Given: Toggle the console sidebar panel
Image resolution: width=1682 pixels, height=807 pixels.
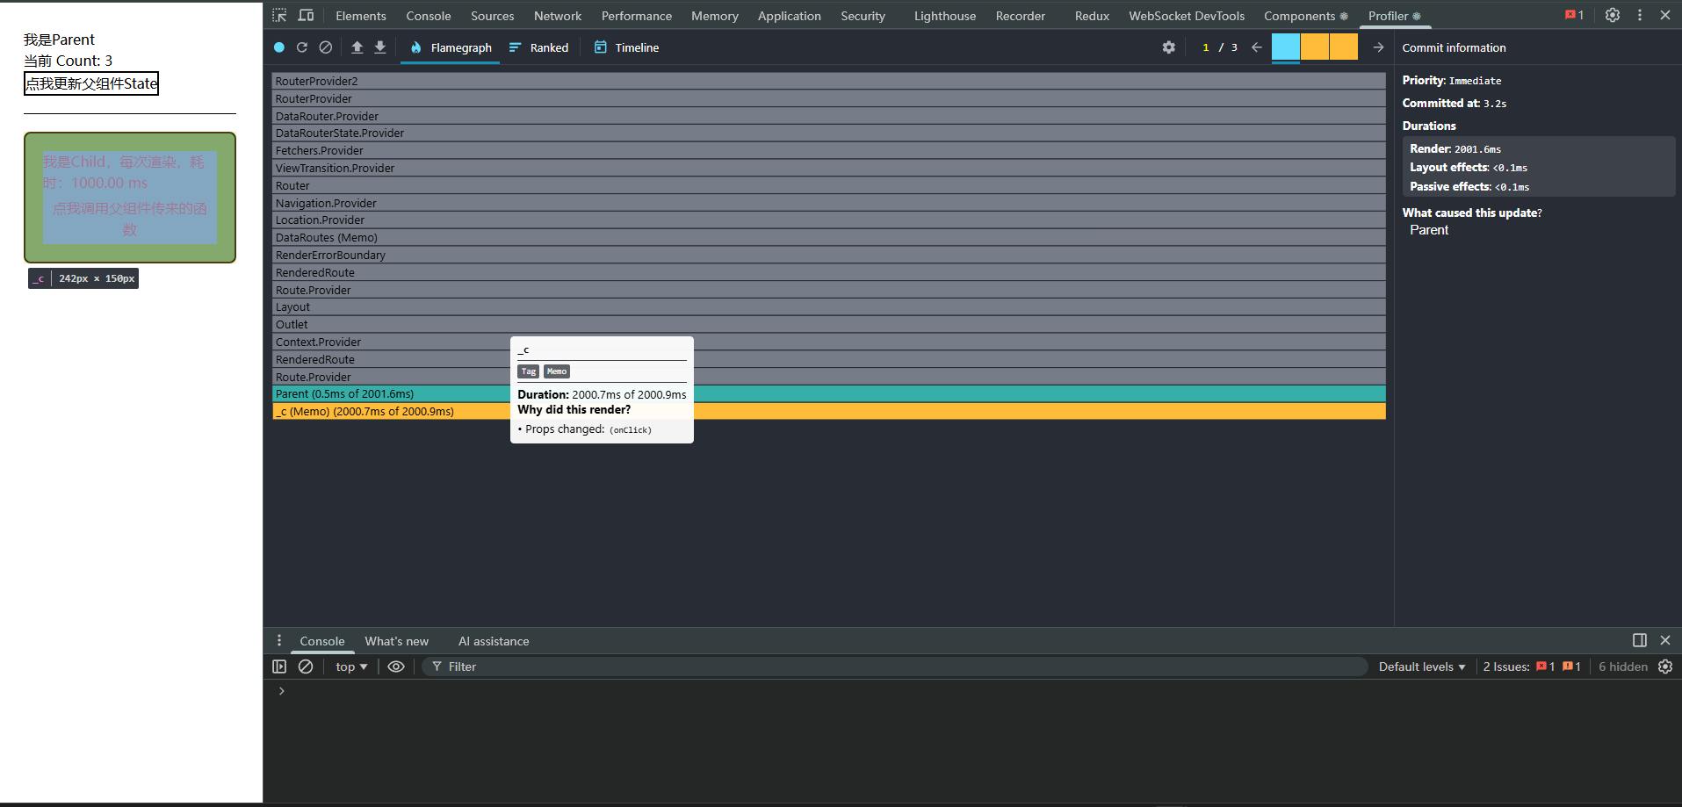Looking at the screenshot, I should (x=279, y=666).
